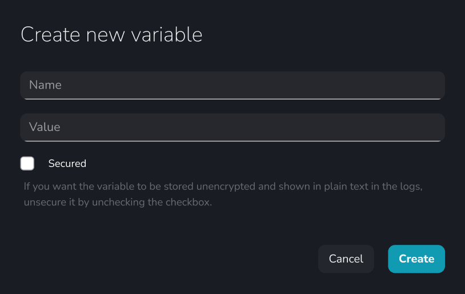
Task: Place the cursor in the variable value box
Action: 232,128
